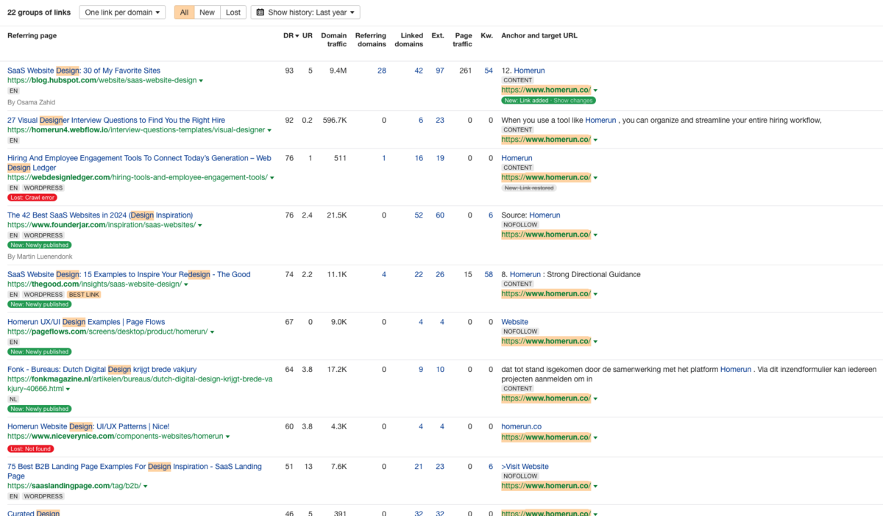The image size is (883, 516).
Task: Expand the blog.hubspot.com URL caret
Action: coord(201,81)
